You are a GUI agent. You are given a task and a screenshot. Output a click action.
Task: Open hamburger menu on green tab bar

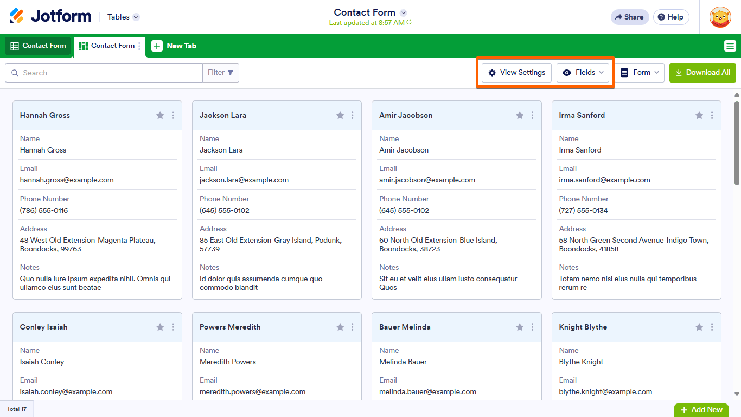tap(730, 46)
